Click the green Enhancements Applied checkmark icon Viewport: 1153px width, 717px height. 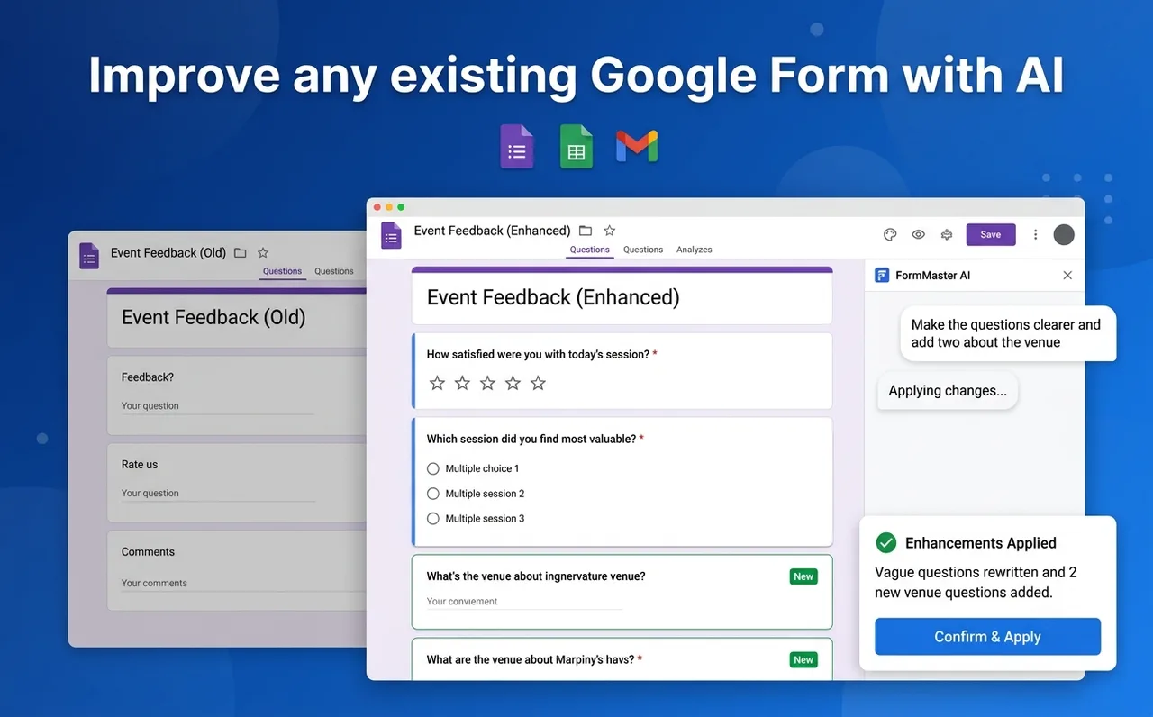886,542
